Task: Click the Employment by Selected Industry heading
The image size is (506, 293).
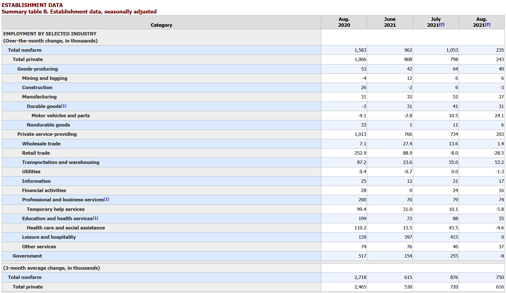Action: (x=50, y=34)
